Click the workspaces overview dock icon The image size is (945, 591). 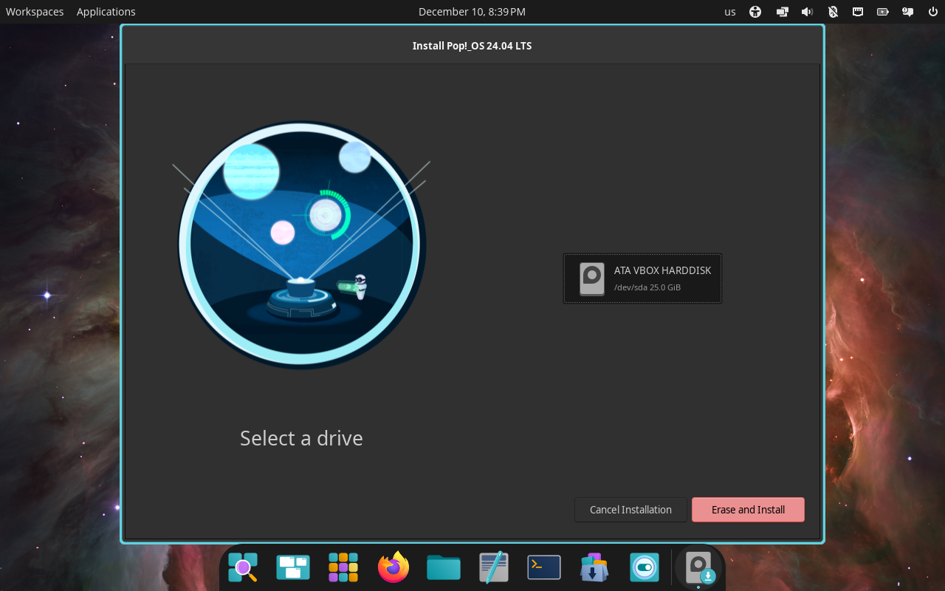click(x=292, y=567)
